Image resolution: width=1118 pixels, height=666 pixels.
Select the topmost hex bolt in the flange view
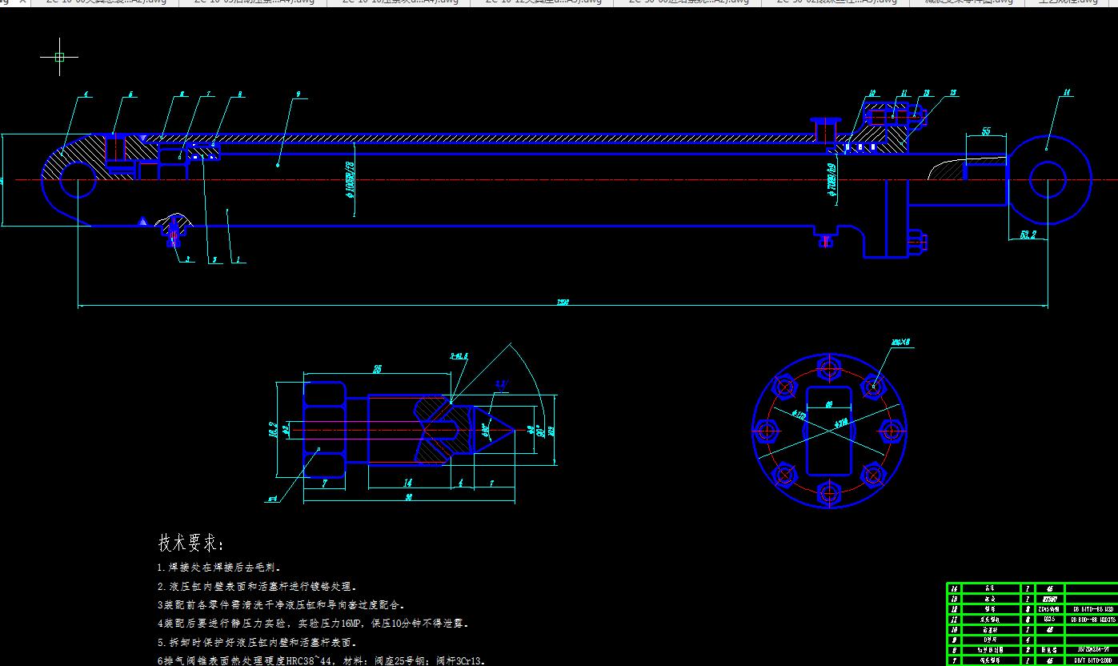(x=828, y=369)
